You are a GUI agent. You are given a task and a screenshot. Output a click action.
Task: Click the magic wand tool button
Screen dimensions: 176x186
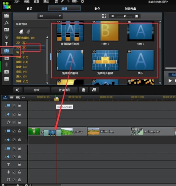tap(17, 90)
